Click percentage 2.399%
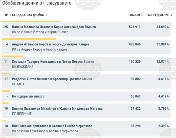The height and width of the screenshot is (138, 176). [x=163, y=126]
